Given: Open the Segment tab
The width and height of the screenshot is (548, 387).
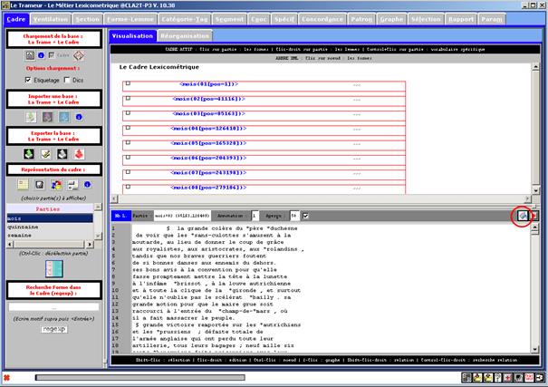Looking at the screenshot, I should click(x=229, y=19).
